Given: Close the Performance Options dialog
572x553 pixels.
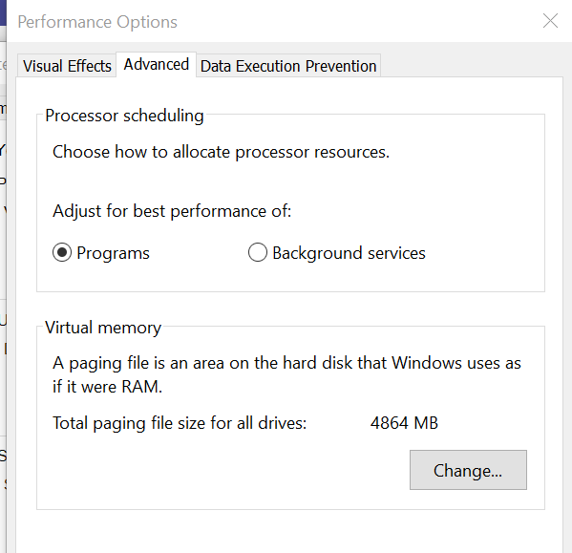Looking at the screenshot, I should (550, 21).
